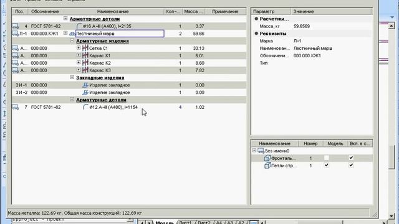399x224 pixels.
Task: Select the Масса, кг value 59.6569
Action: (x=302, y=26)
